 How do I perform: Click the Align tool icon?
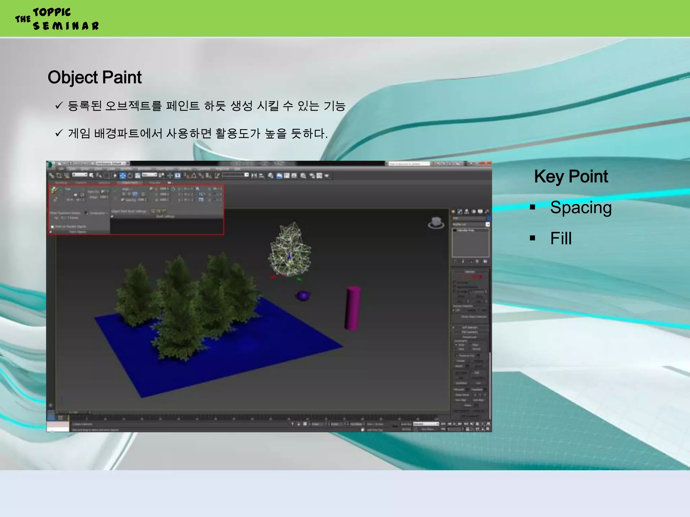262,175
